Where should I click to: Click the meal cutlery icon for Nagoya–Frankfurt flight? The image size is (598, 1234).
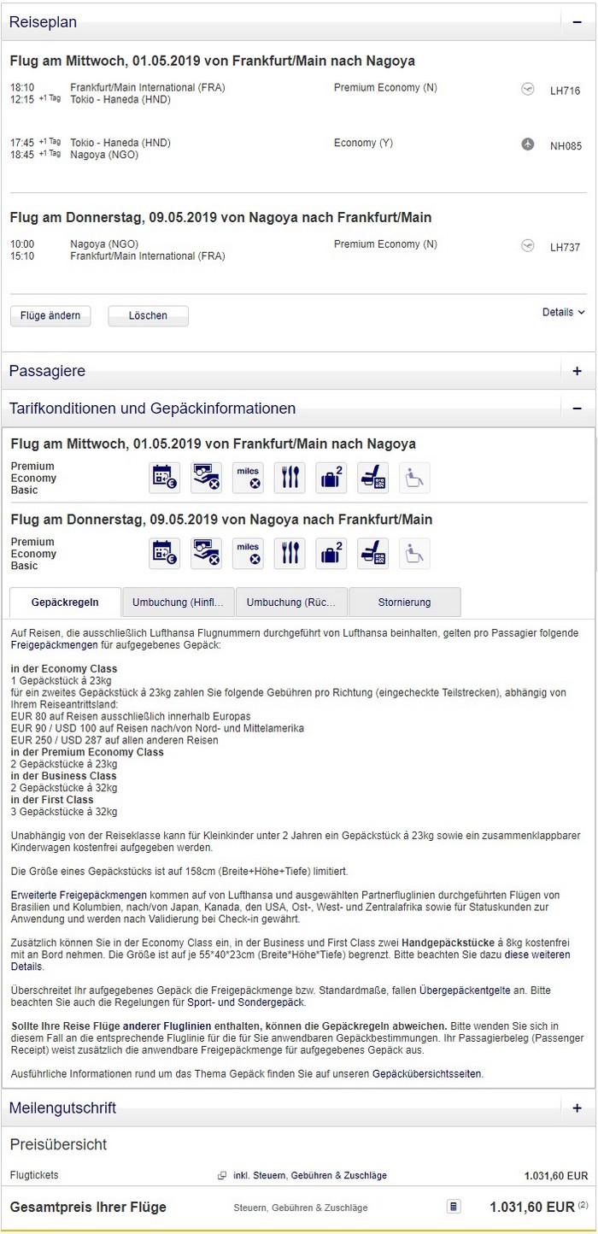coord(290,553)
